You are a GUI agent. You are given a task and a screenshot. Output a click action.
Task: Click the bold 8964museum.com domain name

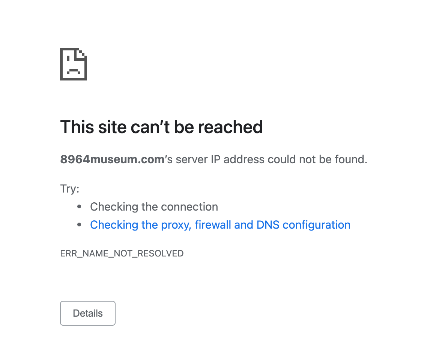112,159
